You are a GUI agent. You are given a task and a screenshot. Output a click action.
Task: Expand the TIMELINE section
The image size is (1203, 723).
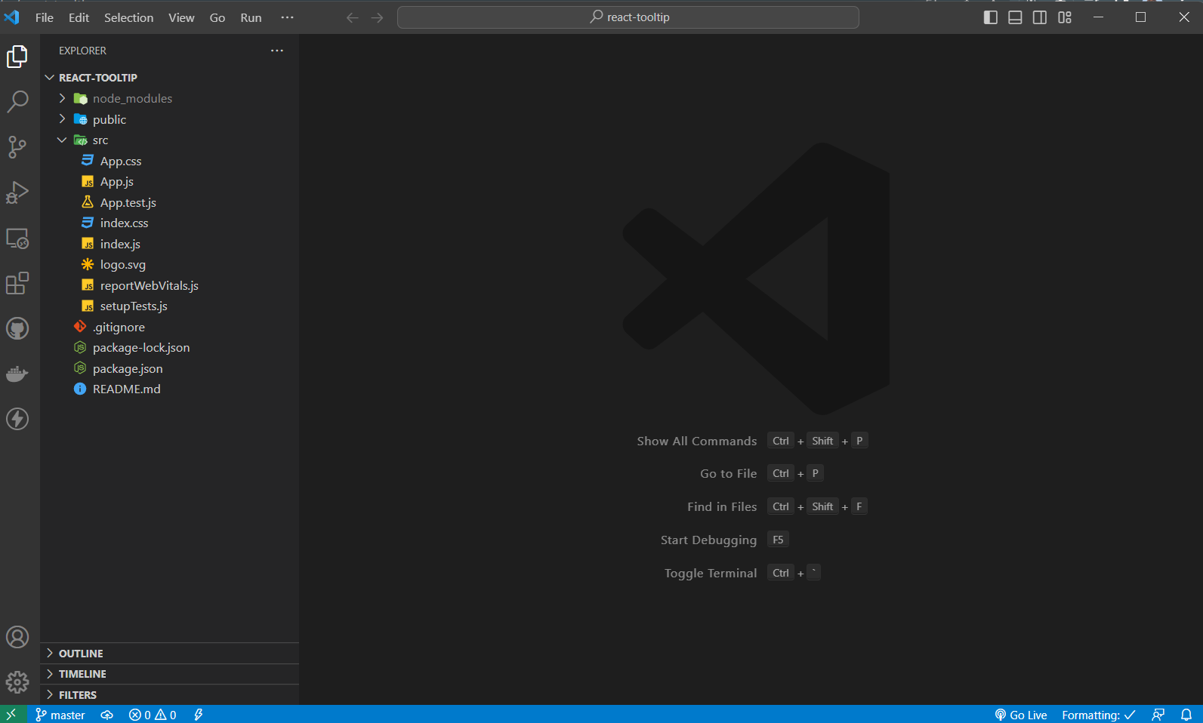point(169,674)
